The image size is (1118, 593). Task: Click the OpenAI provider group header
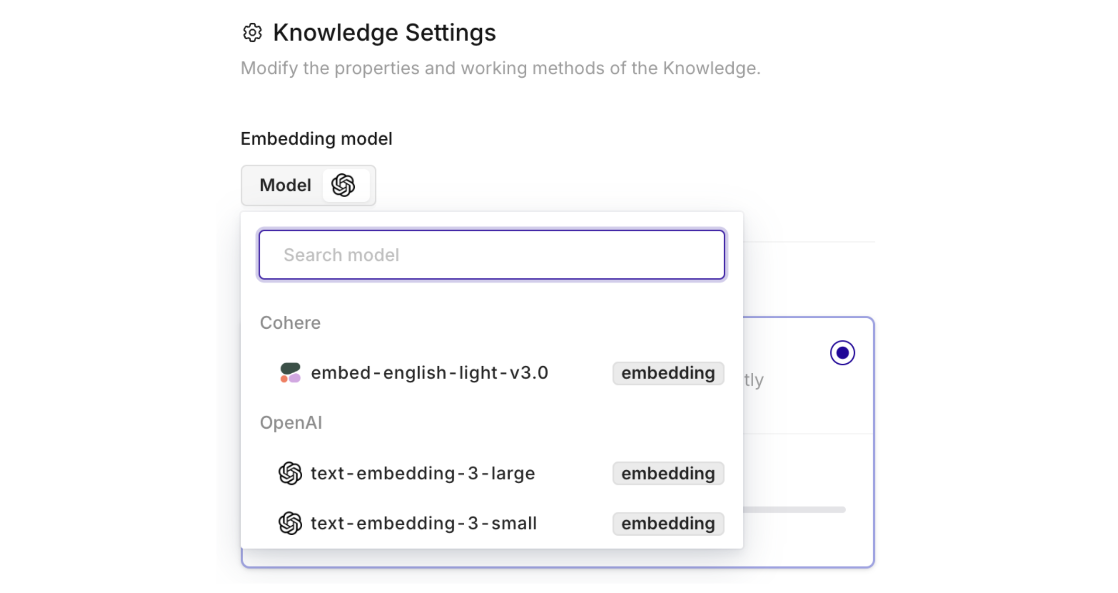[290, 422]
